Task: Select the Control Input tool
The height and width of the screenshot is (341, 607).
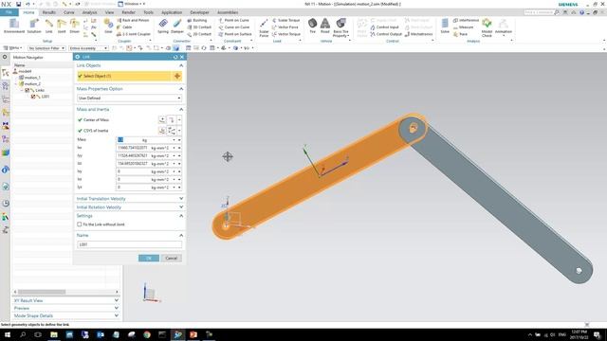Action: (x=384, y=27)
